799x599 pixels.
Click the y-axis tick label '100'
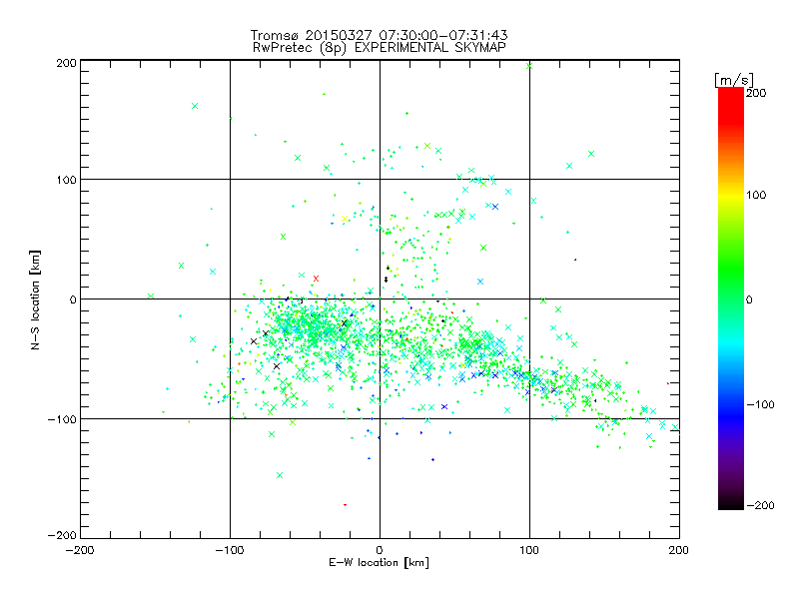click(x=66, y=180)
